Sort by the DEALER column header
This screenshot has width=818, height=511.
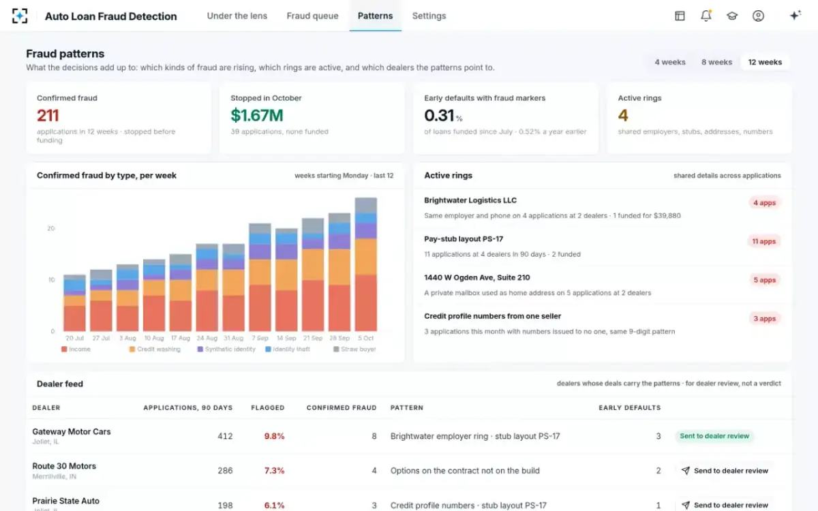tap(46, 407)
